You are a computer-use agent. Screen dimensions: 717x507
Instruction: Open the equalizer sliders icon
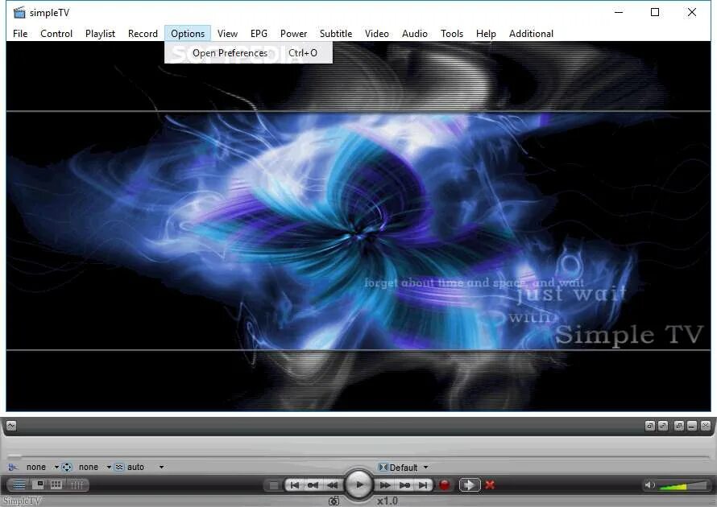[x=77, y=485]
